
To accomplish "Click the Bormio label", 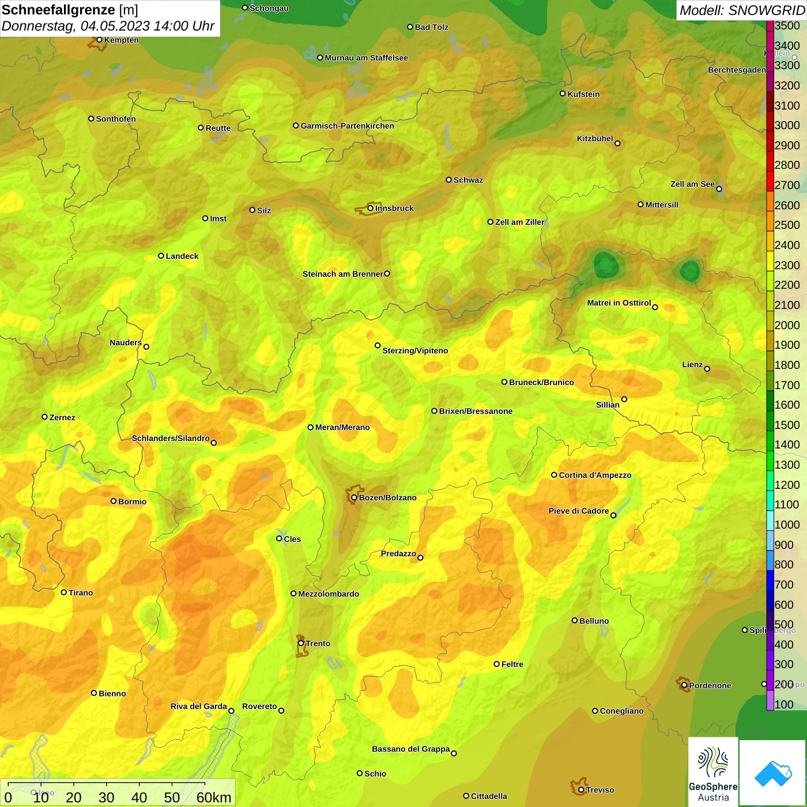I will pos(133,501).
